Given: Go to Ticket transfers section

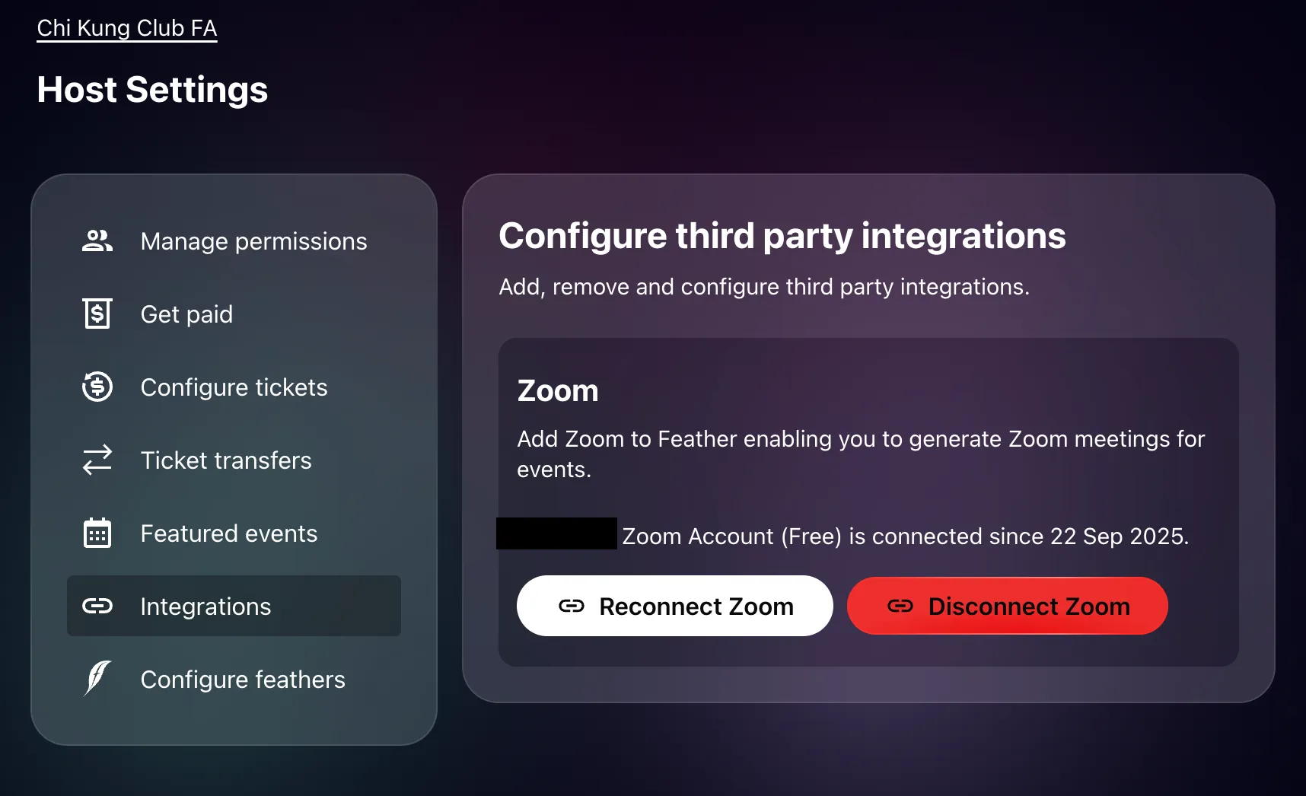Looking at the screenshot, I should pos(225,460).
